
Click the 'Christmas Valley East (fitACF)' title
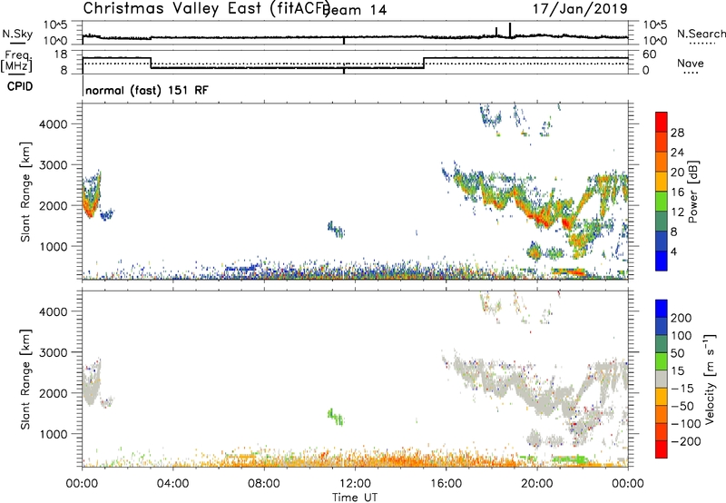[206, 9]
